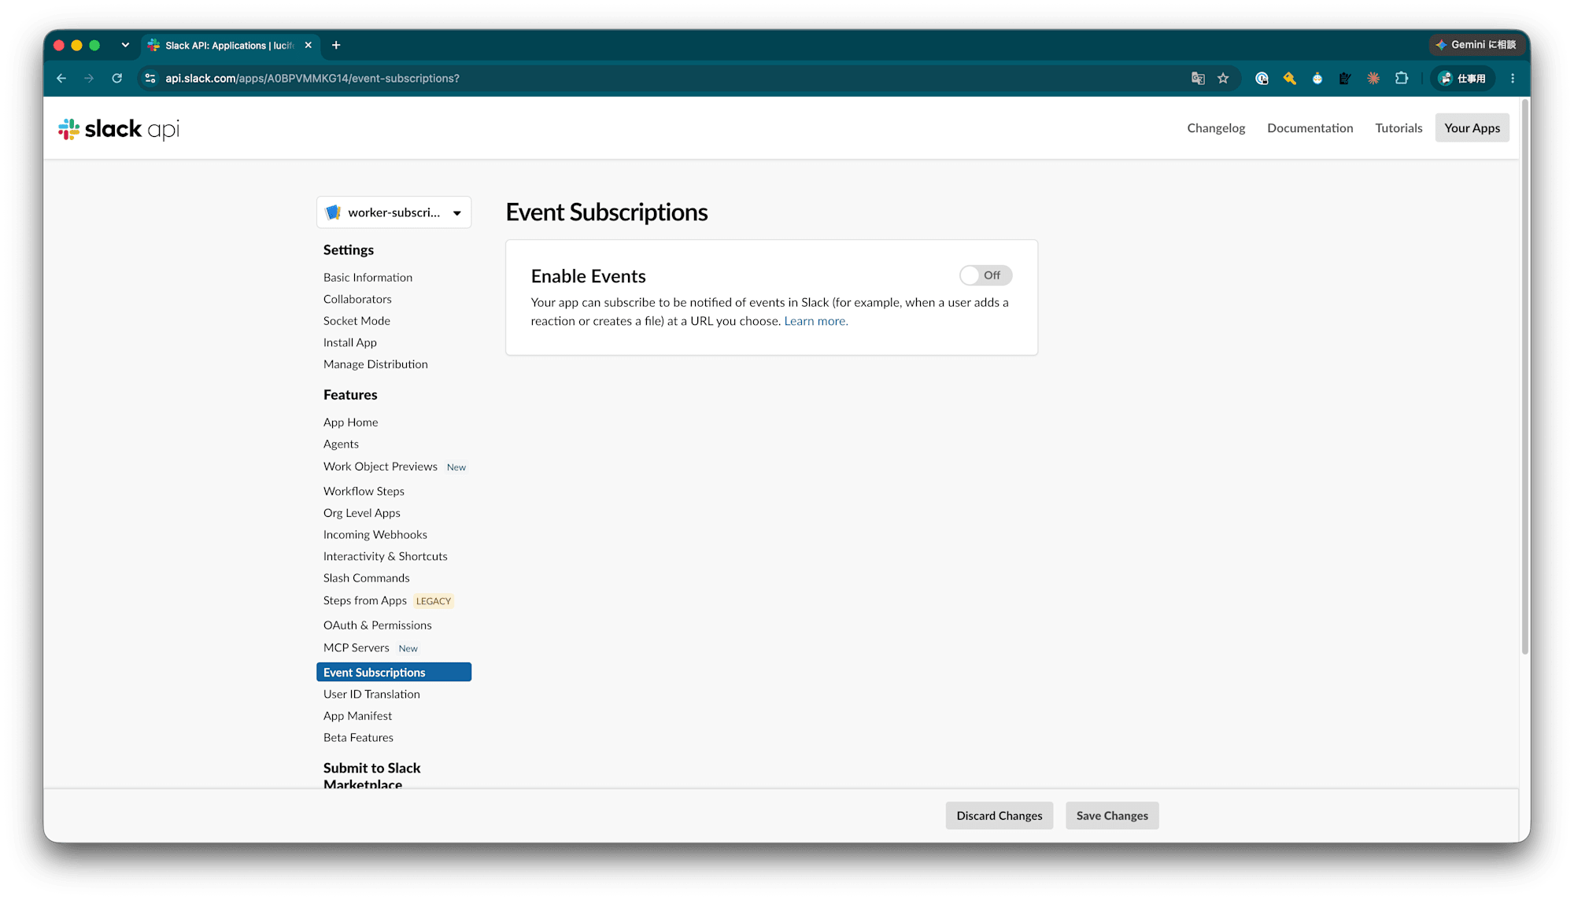Image resolution: width=1574 pixels, height=900 pixels.
Task: Toggle the Enable Events switch on
Action: click(x=985, y=275)
